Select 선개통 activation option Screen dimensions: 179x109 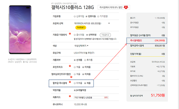pyautogui.click(x=75, y=60)
